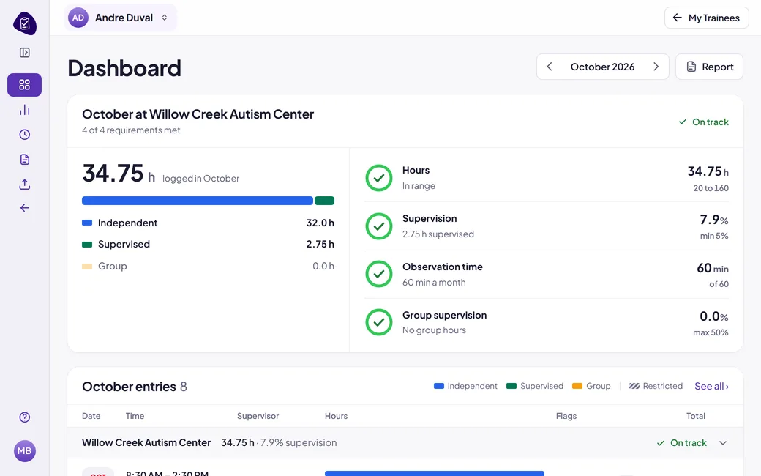Click the Total column header
The width and height of the screenshot is (761, 476).
tap(695, 416)
